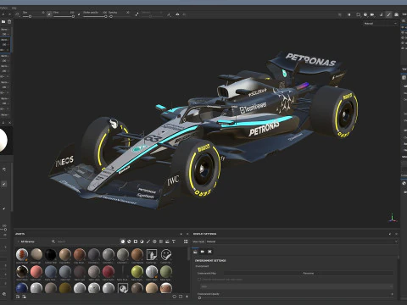Click the search magnifier icon in Assets

53,241
